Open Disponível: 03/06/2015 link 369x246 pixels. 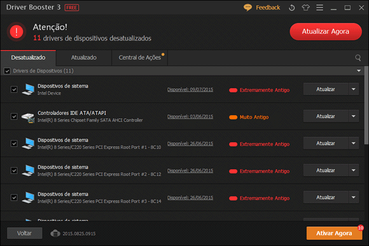click(190, 117)
